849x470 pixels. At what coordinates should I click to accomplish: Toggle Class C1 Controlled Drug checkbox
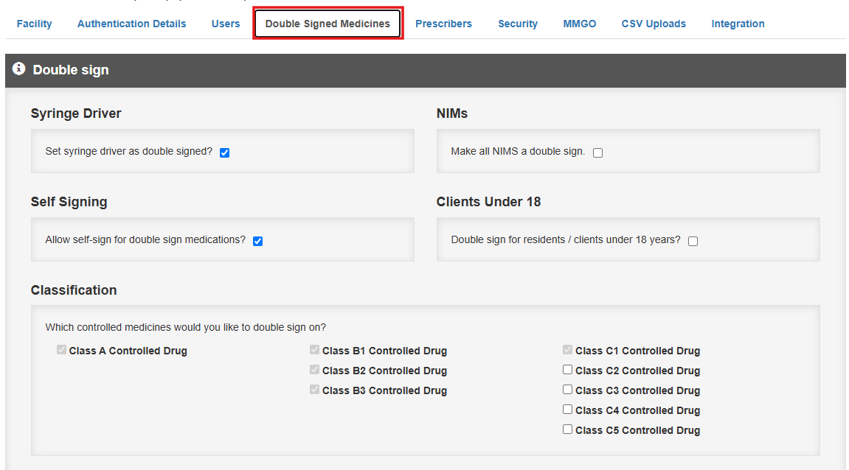coord(567,350)
